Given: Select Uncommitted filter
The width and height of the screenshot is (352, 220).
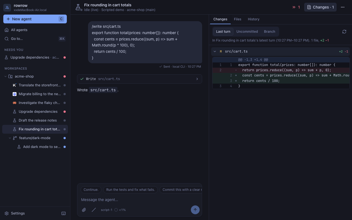Looking at the screenshot, I should [247, 32].
